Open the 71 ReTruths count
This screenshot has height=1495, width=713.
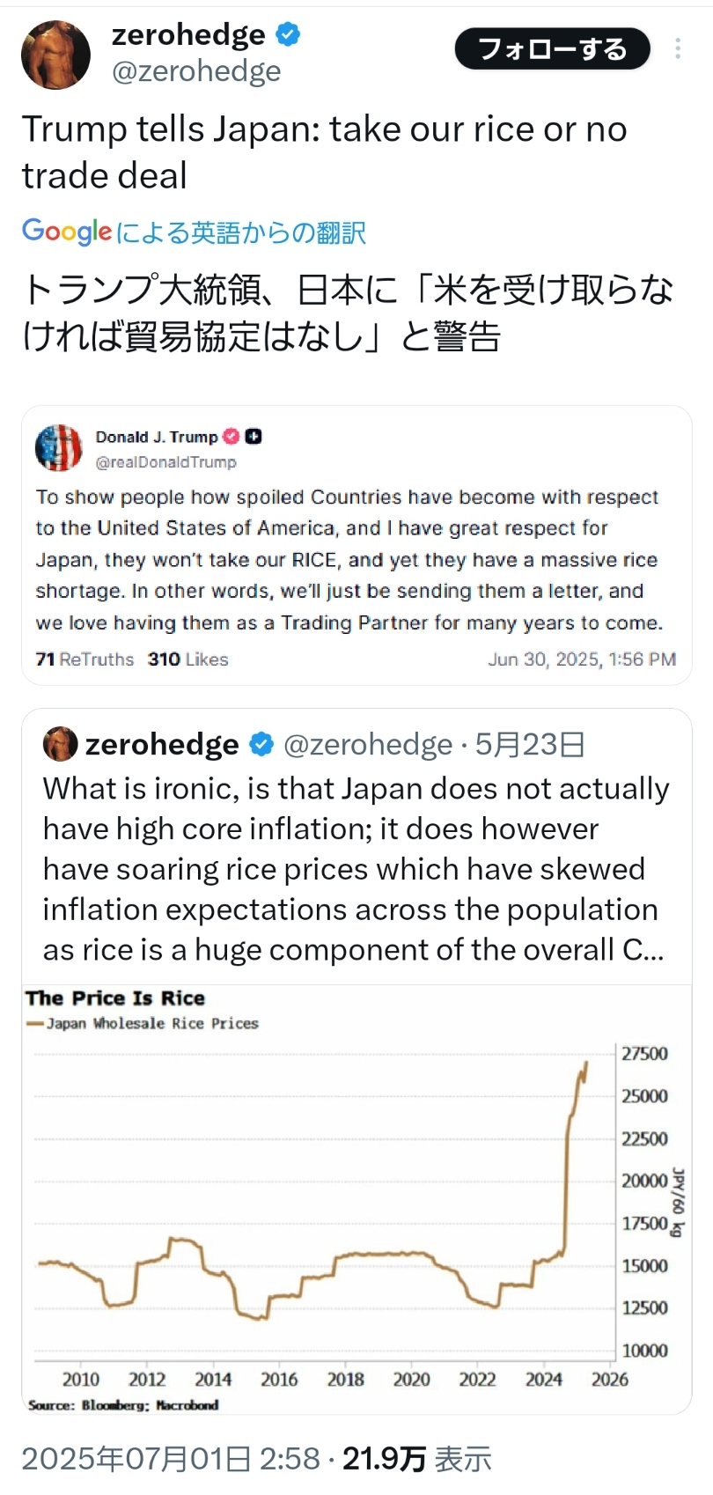85,659
